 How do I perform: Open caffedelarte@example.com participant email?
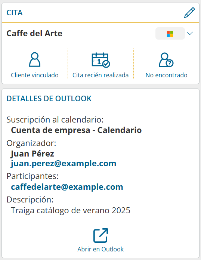tap(67, 187)
